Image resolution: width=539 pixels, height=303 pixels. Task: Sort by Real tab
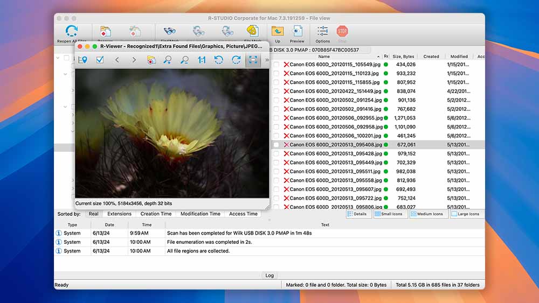coord(93,214)
